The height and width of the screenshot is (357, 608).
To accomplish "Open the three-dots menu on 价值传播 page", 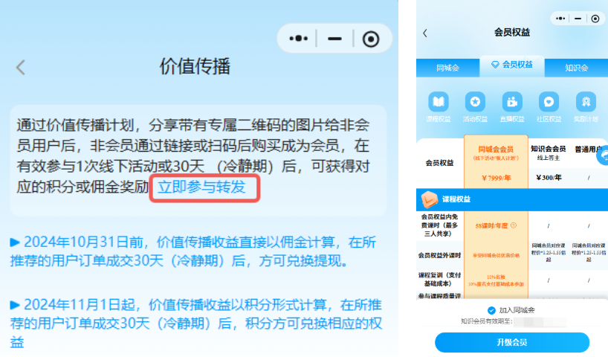I will (299, 39).
